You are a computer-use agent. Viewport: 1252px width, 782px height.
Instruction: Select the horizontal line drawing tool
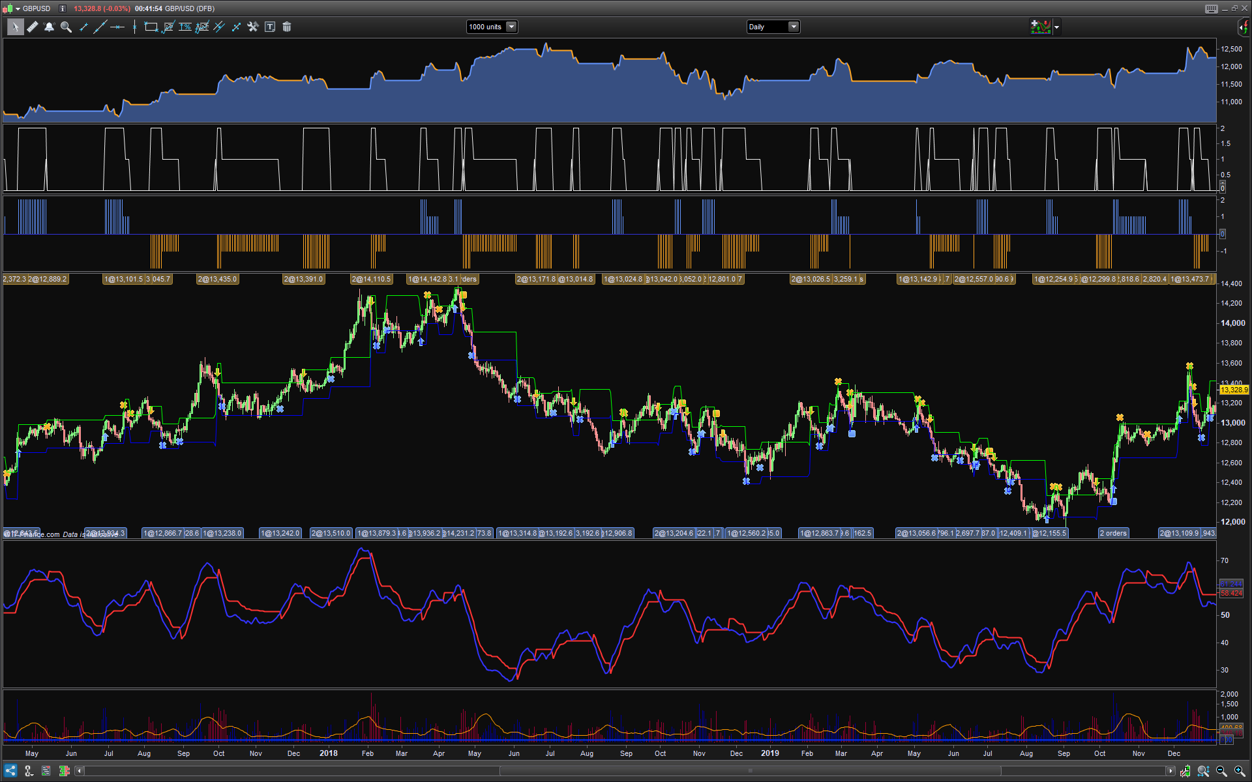117,27
